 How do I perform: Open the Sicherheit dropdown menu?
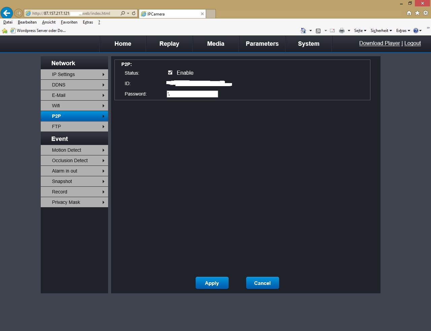[381, 31]
